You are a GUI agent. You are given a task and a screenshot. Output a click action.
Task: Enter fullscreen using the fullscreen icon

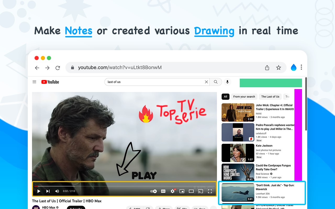(210, 191)
